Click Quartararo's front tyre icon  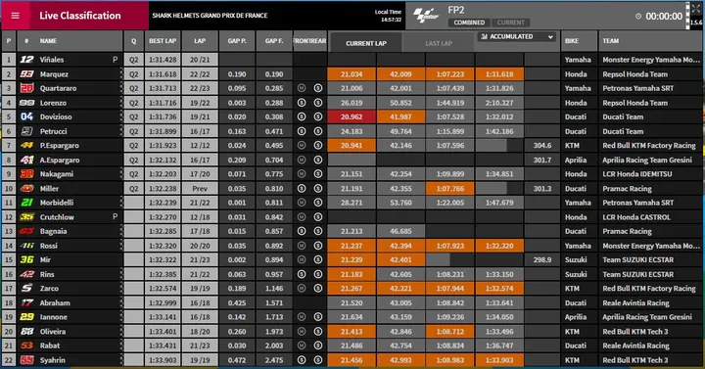click(x=302, y=88)
